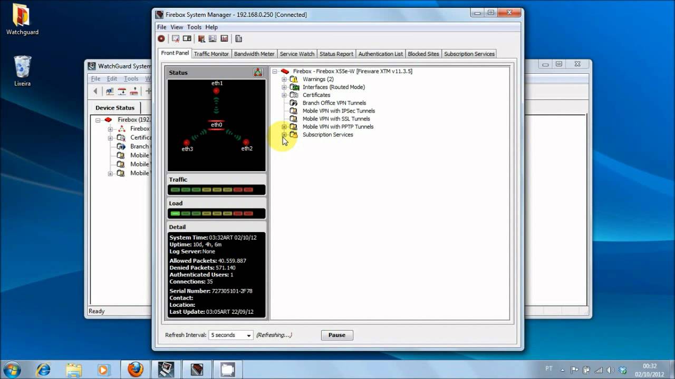Click the Mobile VPN with SSL Tunnels icon
This screenshot has height=379, width=675.
click(x=294, y=118)
